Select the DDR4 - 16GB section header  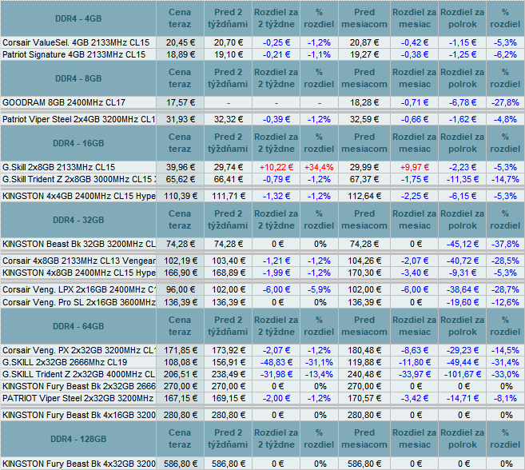point(78,143)
